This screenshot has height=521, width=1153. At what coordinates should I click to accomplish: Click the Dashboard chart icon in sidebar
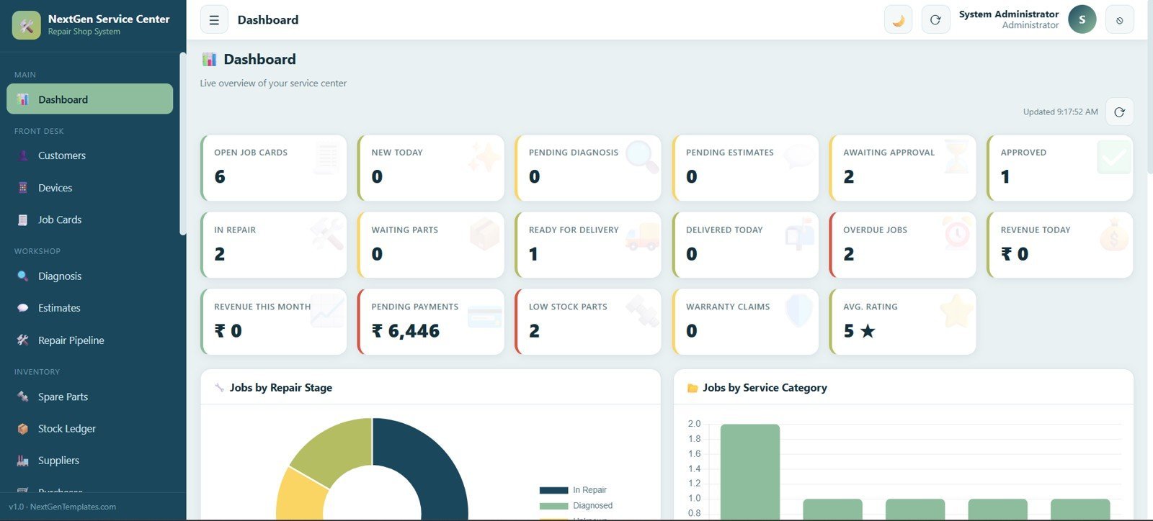pos(23,99)
